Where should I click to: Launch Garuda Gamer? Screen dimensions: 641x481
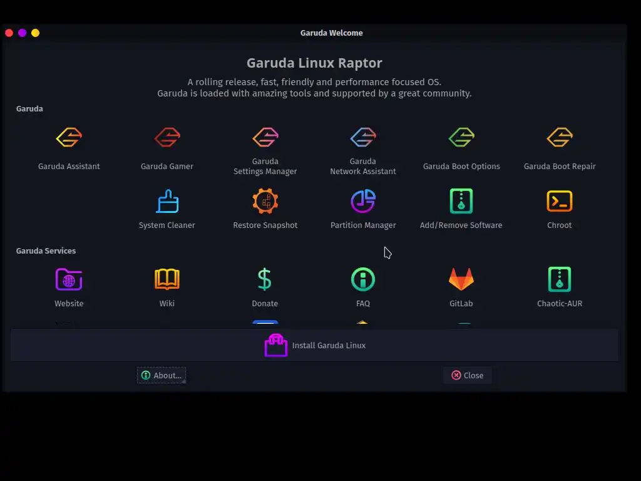pos(167,137)
